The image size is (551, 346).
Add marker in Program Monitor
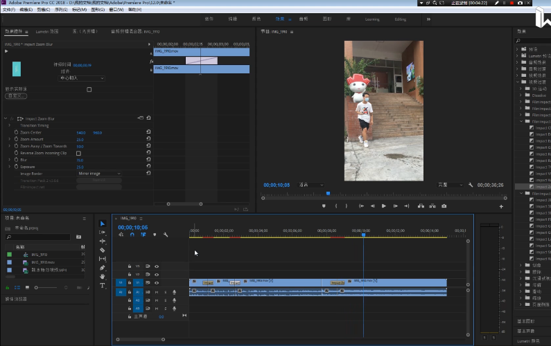[324, 206]
